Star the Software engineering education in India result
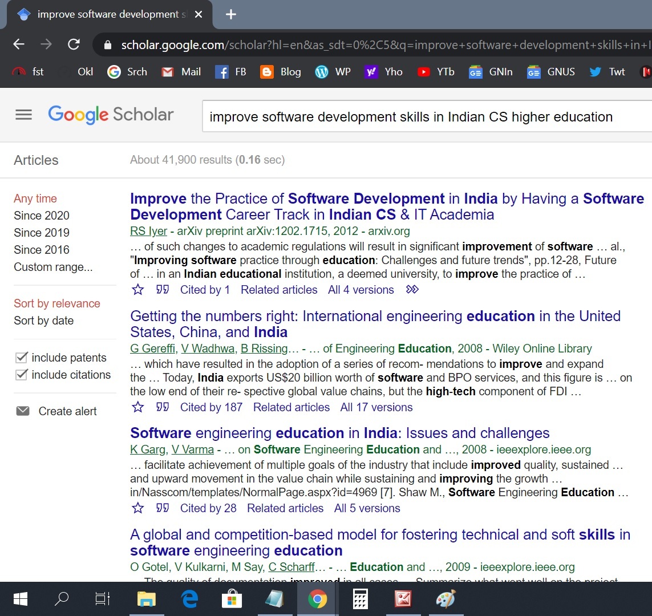The image size is (652, 616). coord(138,508)
